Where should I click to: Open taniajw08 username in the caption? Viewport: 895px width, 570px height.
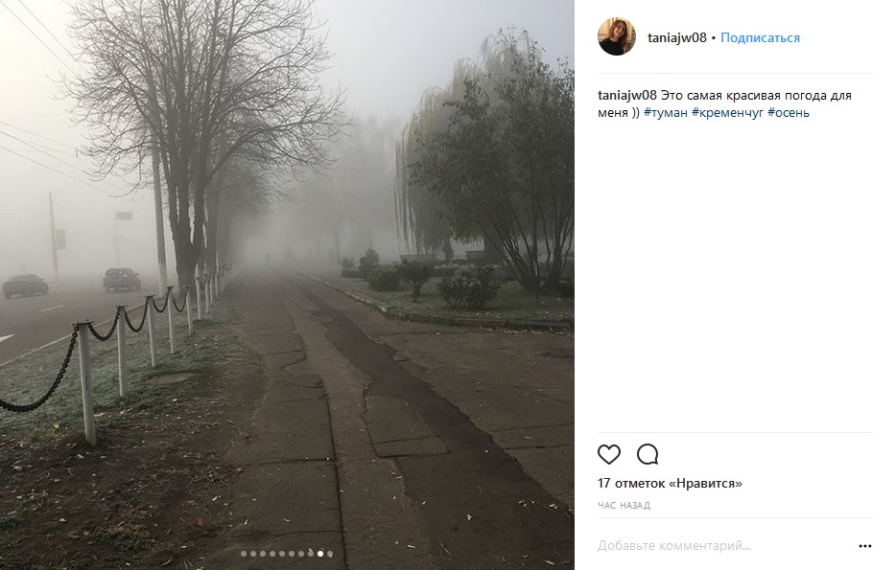click(x=627, y=95)
